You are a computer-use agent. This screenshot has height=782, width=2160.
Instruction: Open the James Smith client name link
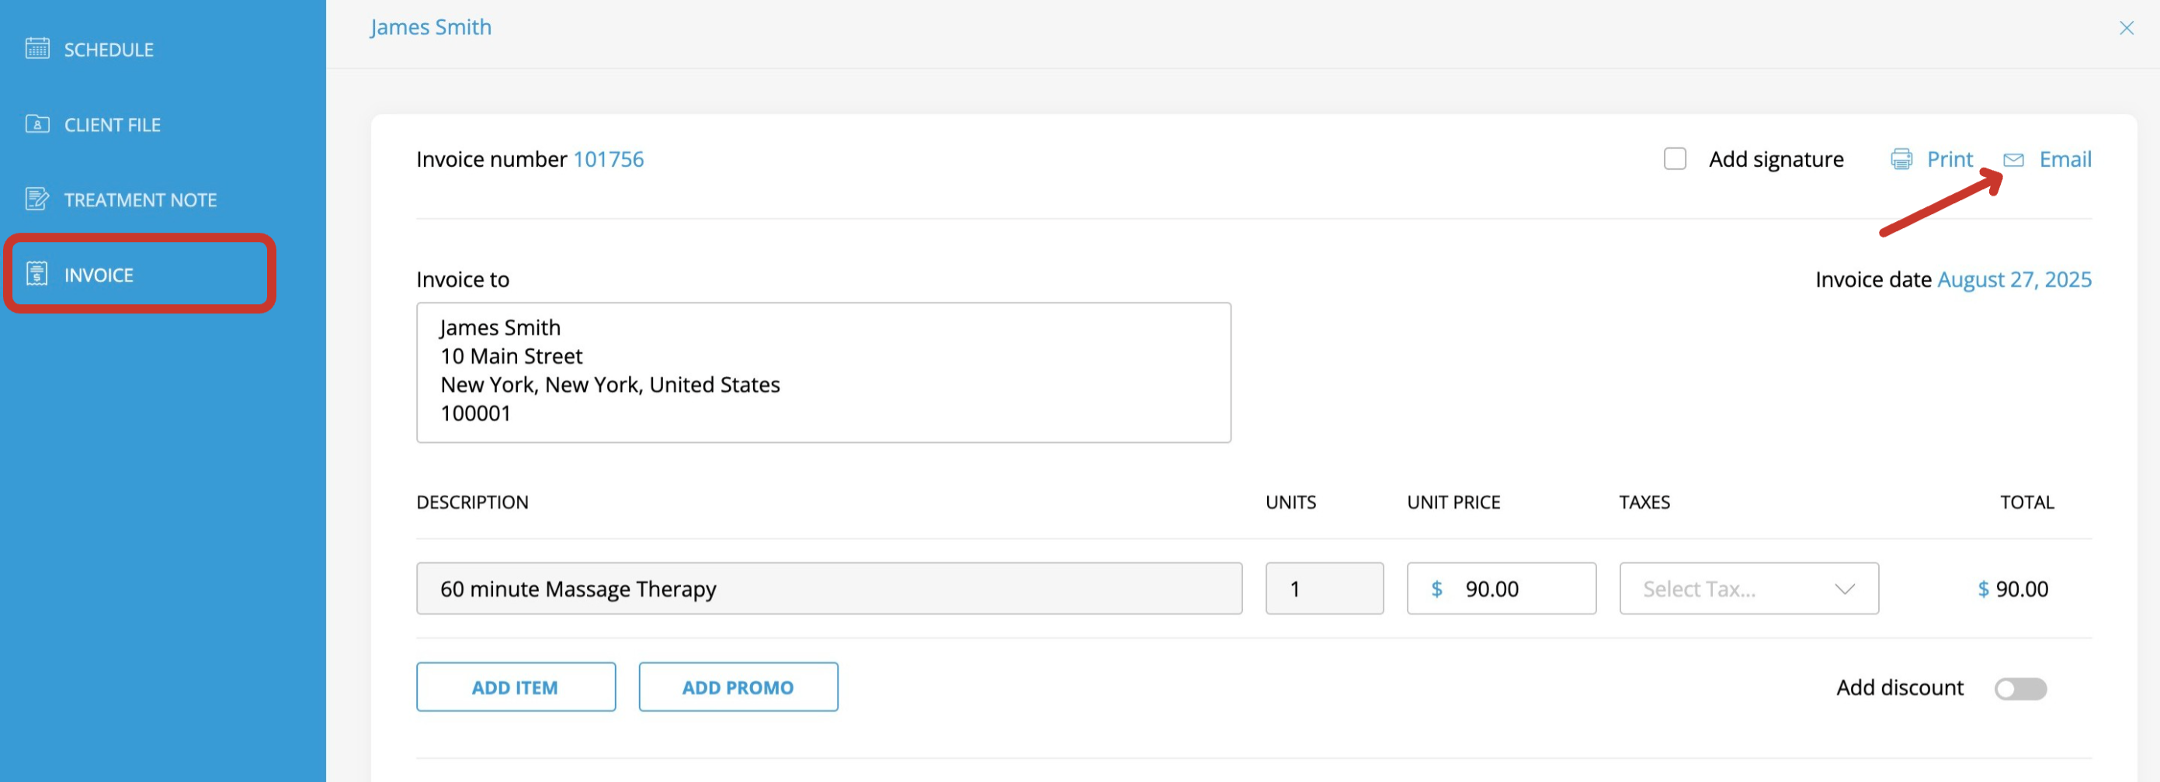pyautogui.click(x=430, y=28)
